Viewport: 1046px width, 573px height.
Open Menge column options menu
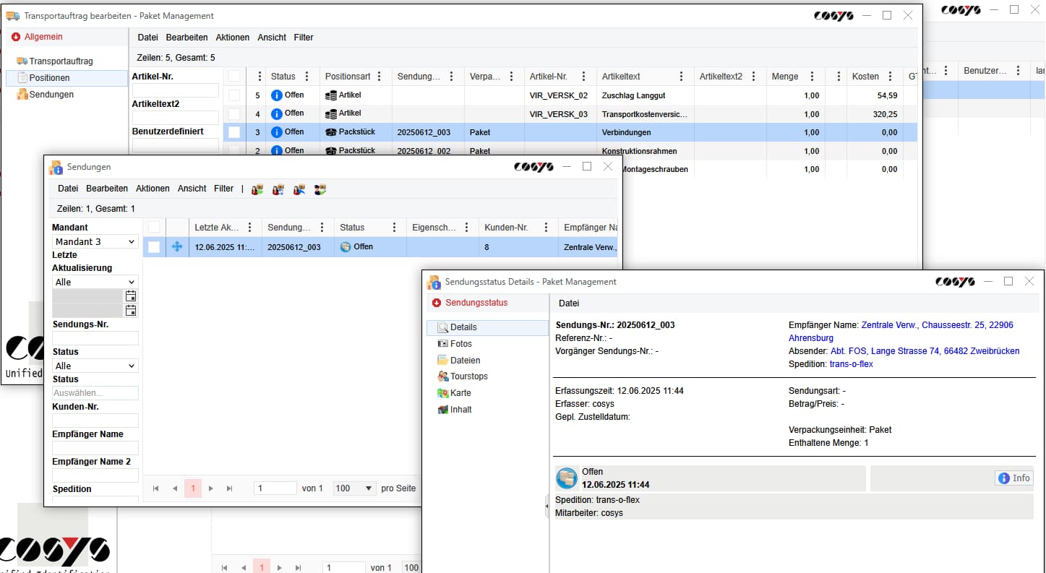812,76
